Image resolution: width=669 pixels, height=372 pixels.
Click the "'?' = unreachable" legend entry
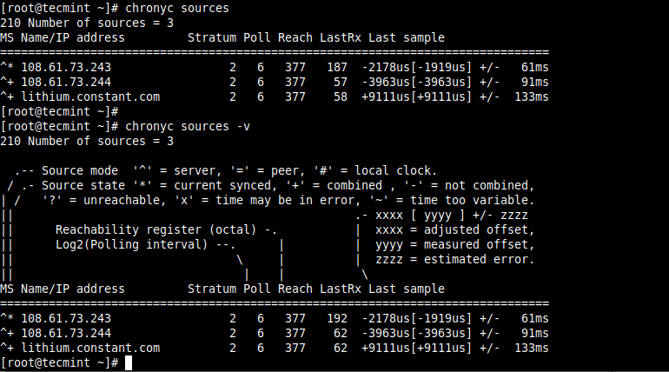coord(103,201)
